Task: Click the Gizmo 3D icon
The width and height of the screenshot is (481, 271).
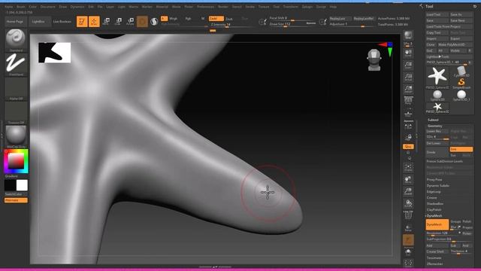Action: click(x=142, y=21)
